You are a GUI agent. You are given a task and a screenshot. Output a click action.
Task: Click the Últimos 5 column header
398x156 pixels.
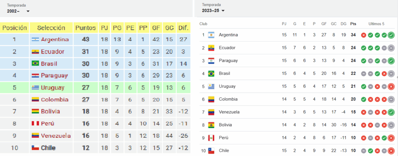pos(376,24)
